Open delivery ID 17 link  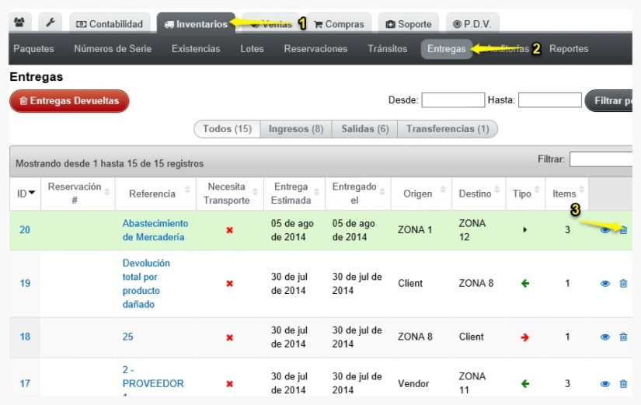pos(25,383)
